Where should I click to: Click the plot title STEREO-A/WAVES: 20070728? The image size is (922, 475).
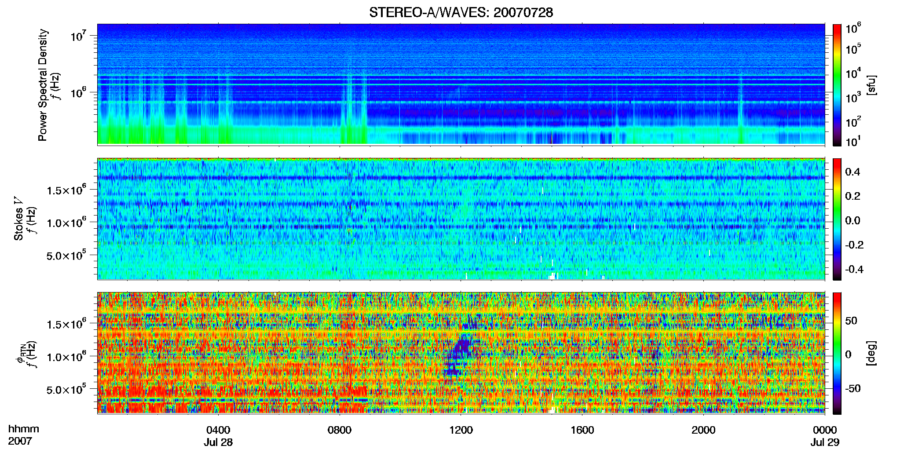[461, 12]
